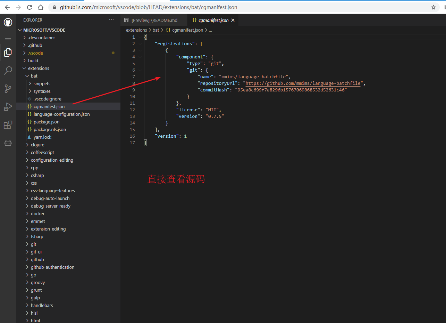Expand the extension-editing folder
The height and width of the screenshot is (323, 446).
[x=68, y=229]
